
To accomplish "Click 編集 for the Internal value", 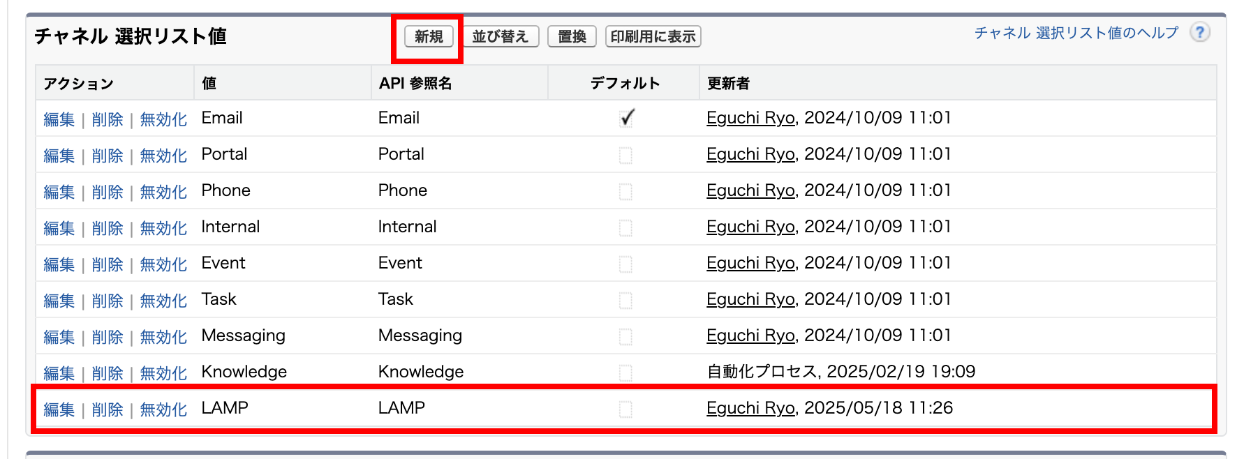I will [59, 228].
